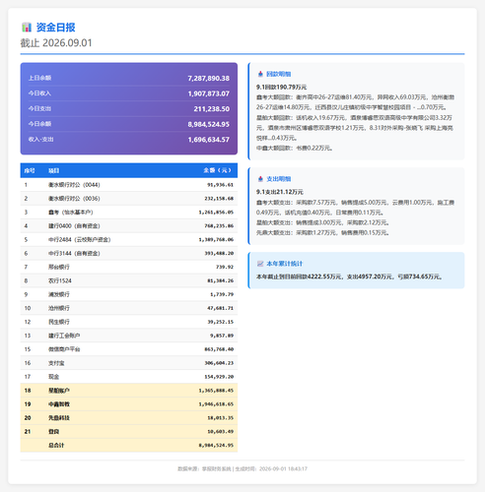Screen dimensions: 485x492
Task: Select the 今日收入 label
Action: tap(39, 93)
